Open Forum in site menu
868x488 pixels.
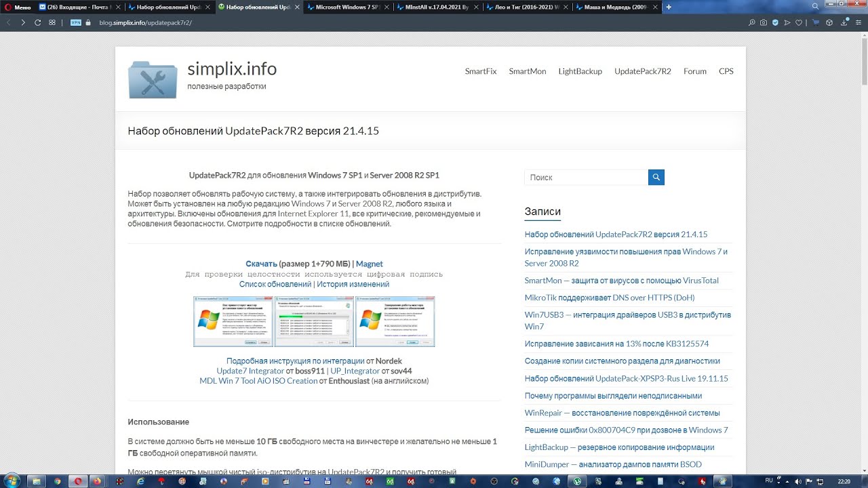(695, 71)
